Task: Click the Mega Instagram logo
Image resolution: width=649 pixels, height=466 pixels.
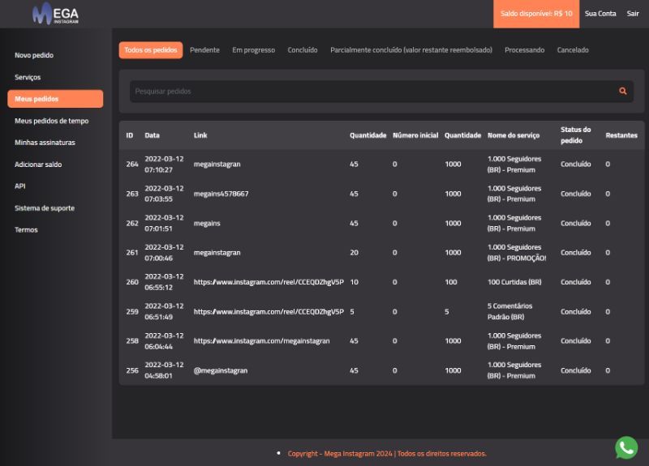Action: pyautogui.click(x=55, y=14)
